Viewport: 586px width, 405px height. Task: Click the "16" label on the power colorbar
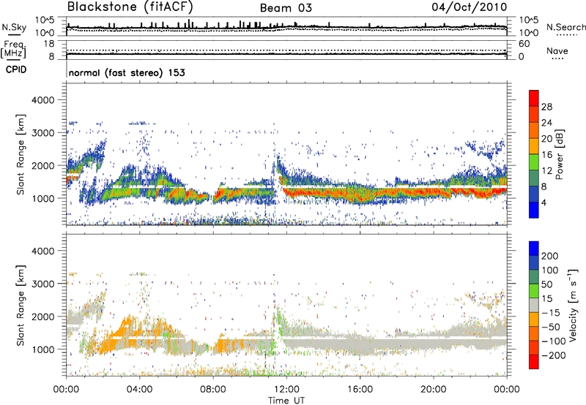546,155
